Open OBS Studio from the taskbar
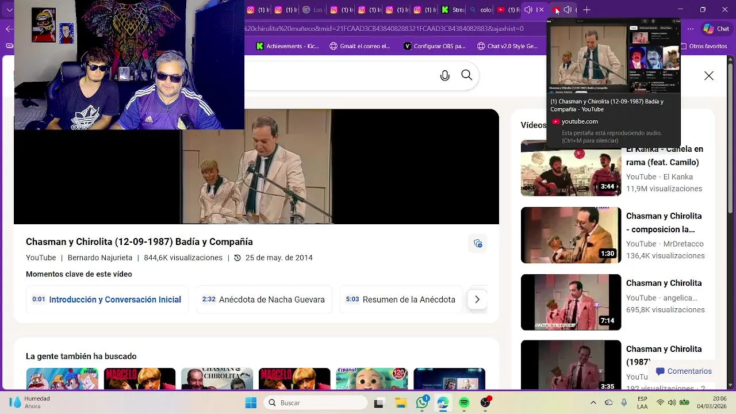The image size is (736, 414). tap(485, 403)
